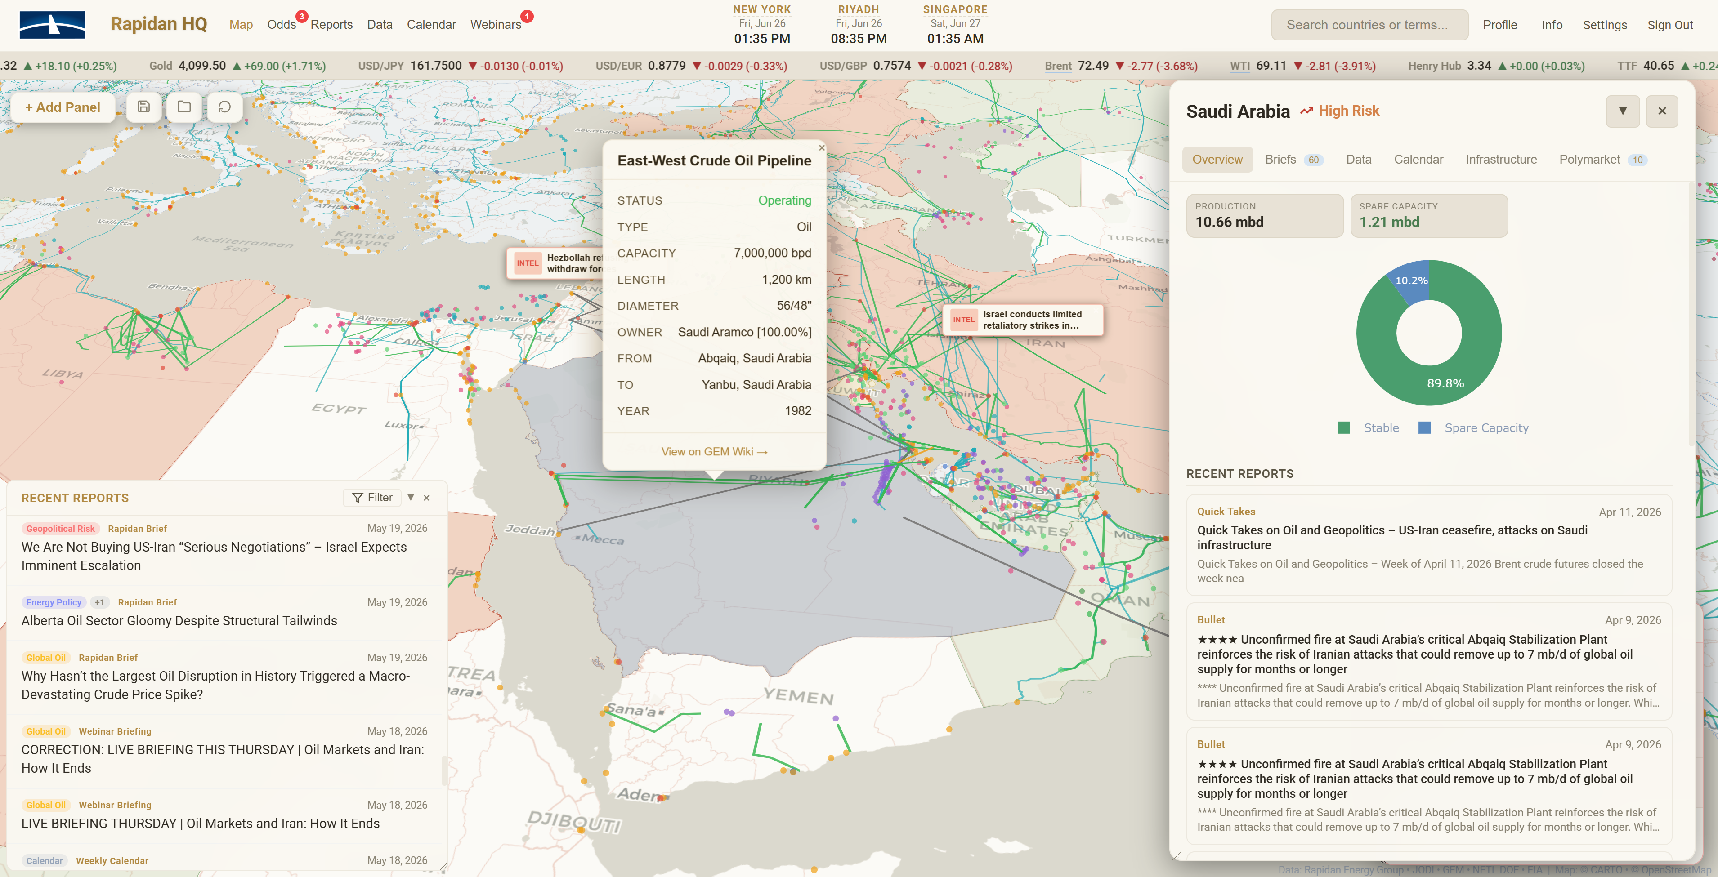The width and height of the screenshot is (1718, 877).
Task: Open the Profile link
Action: 1499,25
